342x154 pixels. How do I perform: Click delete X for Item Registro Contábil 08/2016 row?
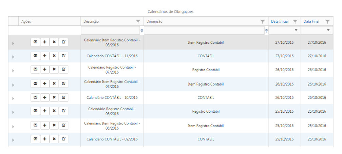point(54,42)
